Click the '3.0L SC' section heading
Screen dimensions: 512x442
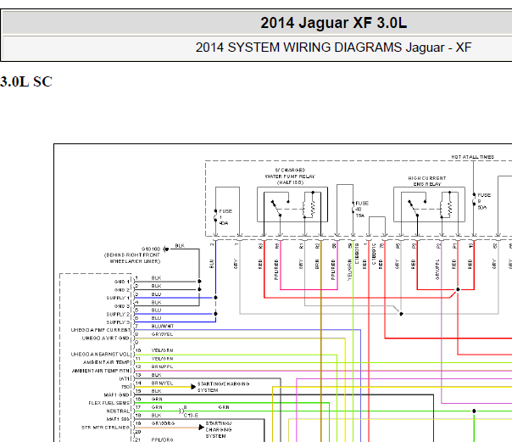[26, 81]
